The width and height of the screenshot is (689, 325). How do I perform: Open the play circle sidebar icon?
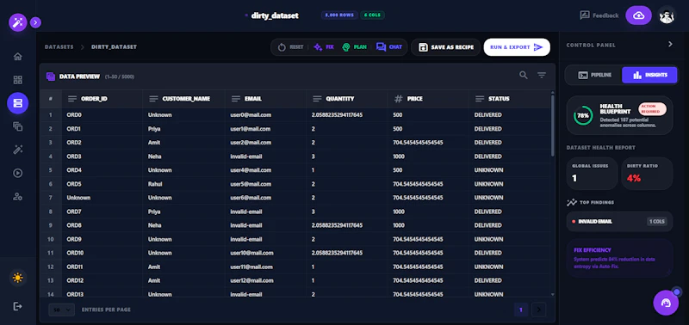(17, 173)
